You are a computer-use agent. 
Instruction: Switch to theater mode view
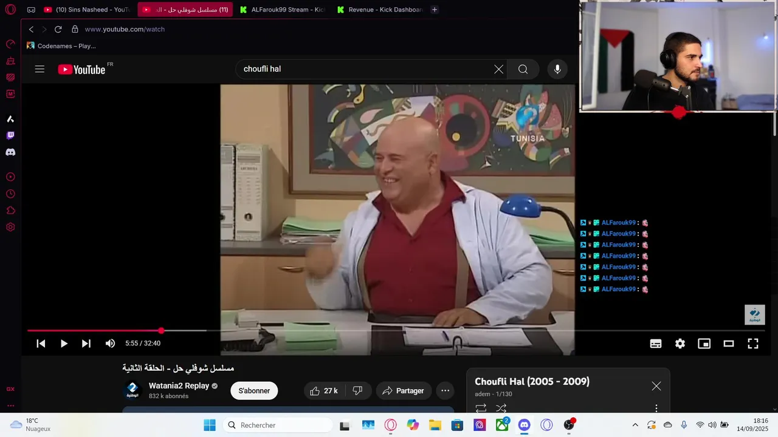coord(729,344)
